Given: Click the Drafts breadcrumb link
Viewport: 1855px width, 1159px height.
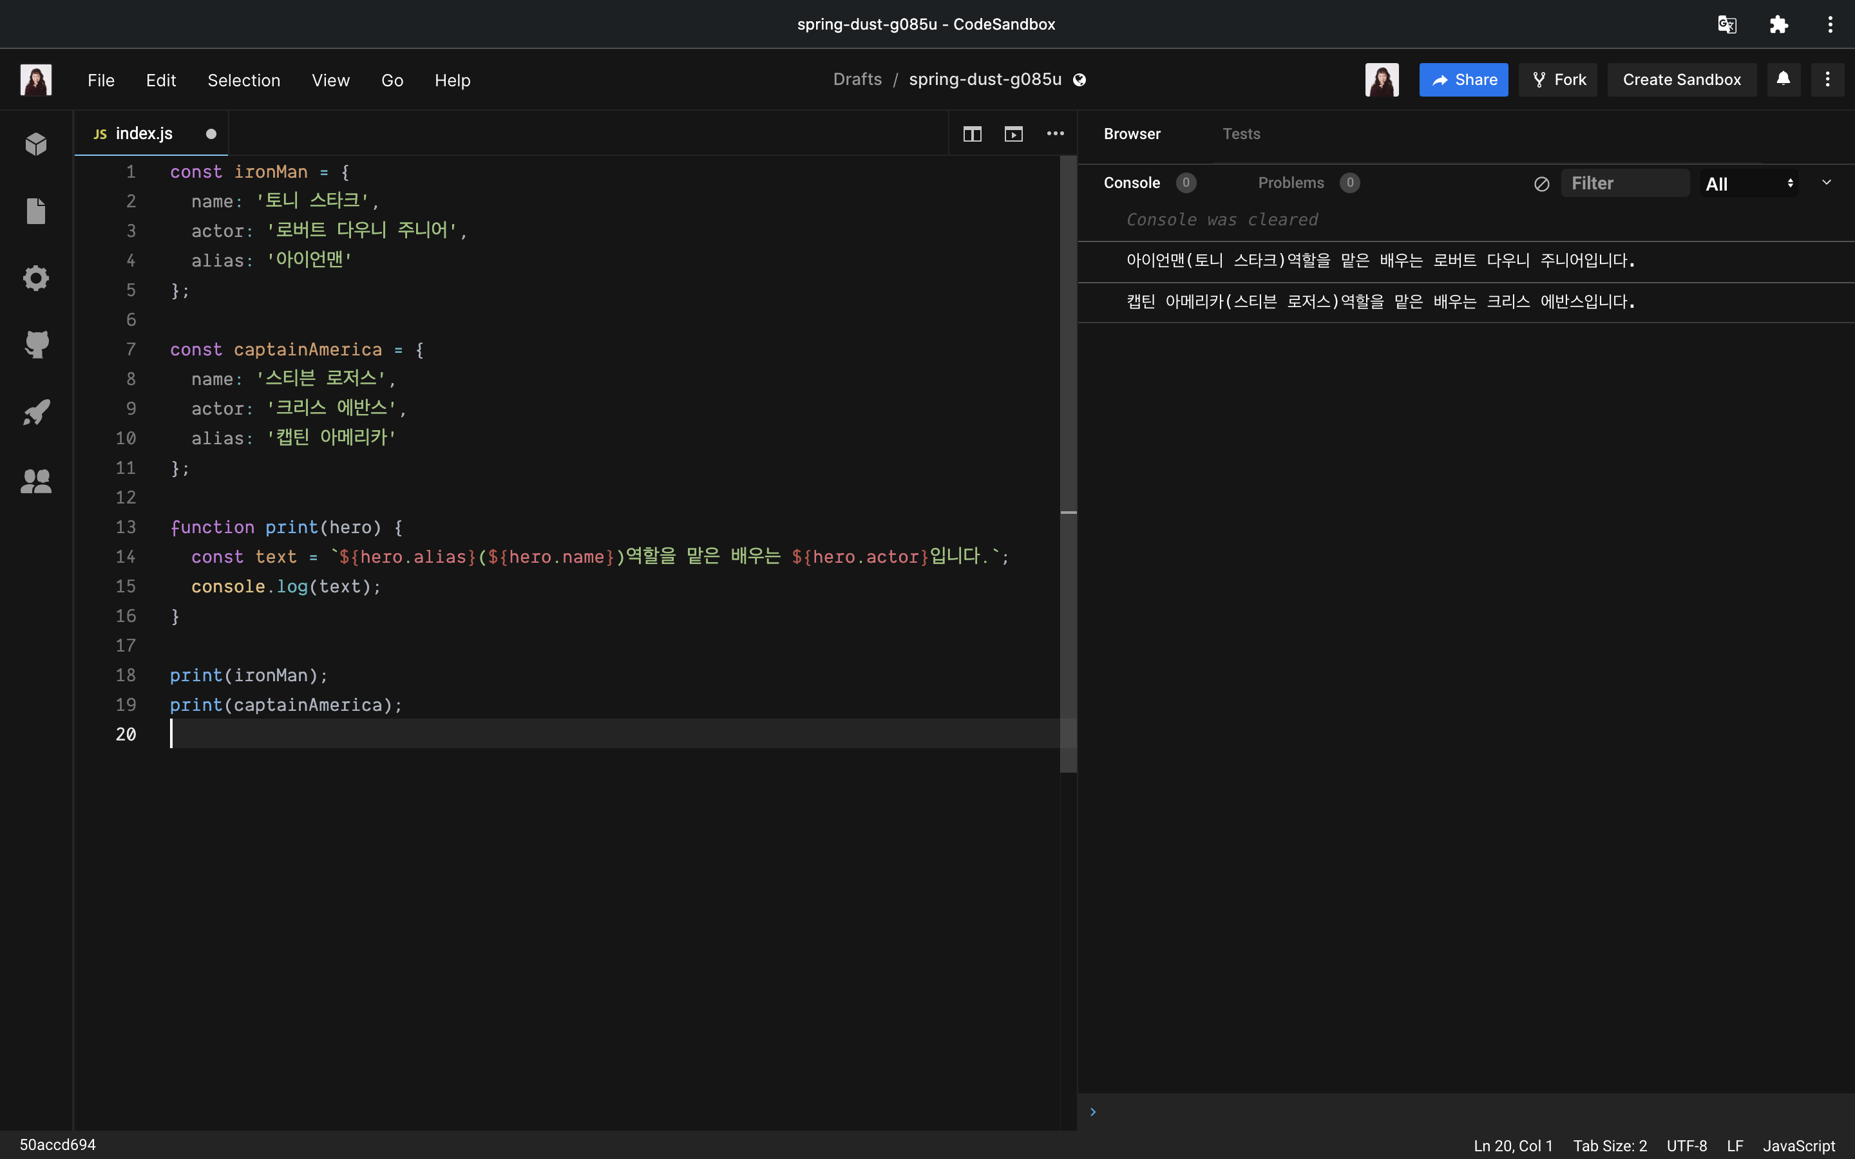Looking at the screenshot, I should [x=857, y=80].
